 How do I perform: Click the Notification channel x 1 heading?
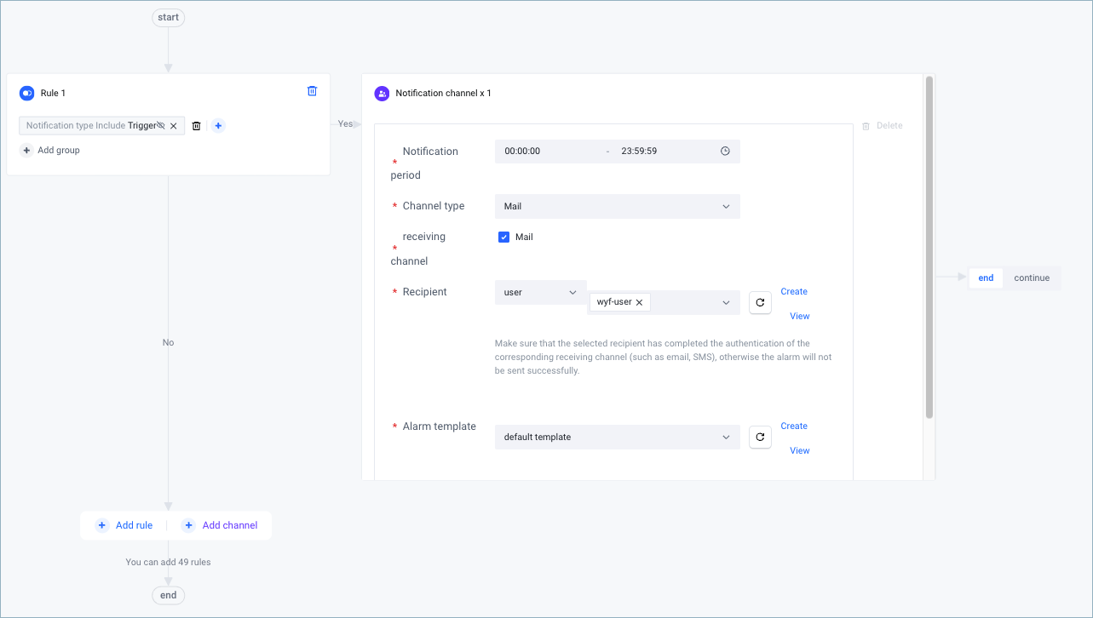(443, 94)
